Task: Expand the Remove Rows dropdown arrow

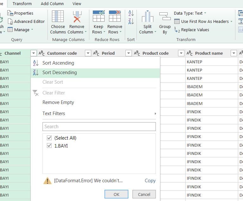Action: [x=120, y=32]
